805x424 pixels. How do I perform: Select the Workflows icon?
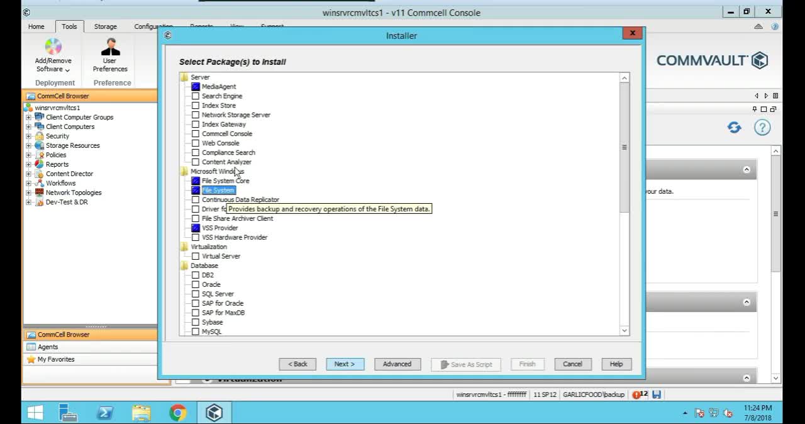[x=39, y=183]
